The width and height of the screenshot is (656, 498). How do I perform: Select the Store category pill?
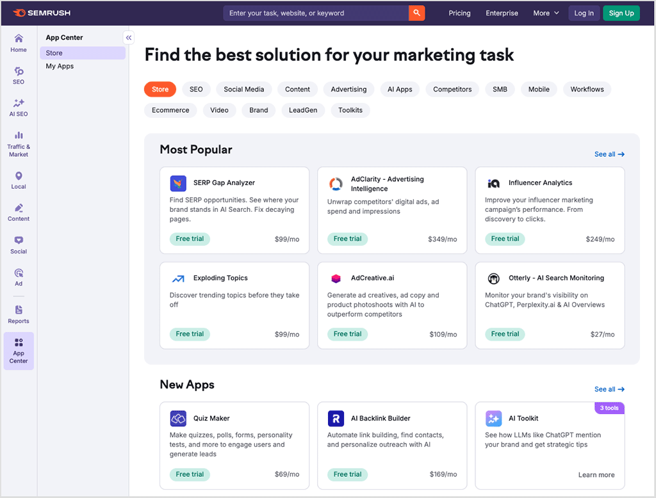click(160, 90)
